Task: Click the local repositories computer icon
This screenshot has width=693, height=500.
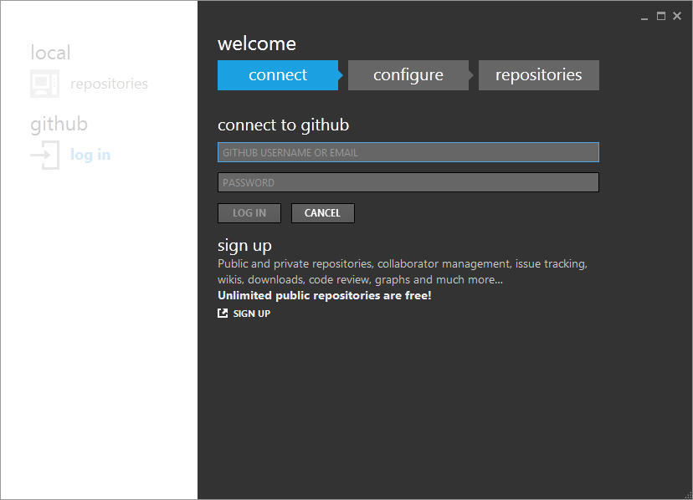Action: (x=44, y=84)
